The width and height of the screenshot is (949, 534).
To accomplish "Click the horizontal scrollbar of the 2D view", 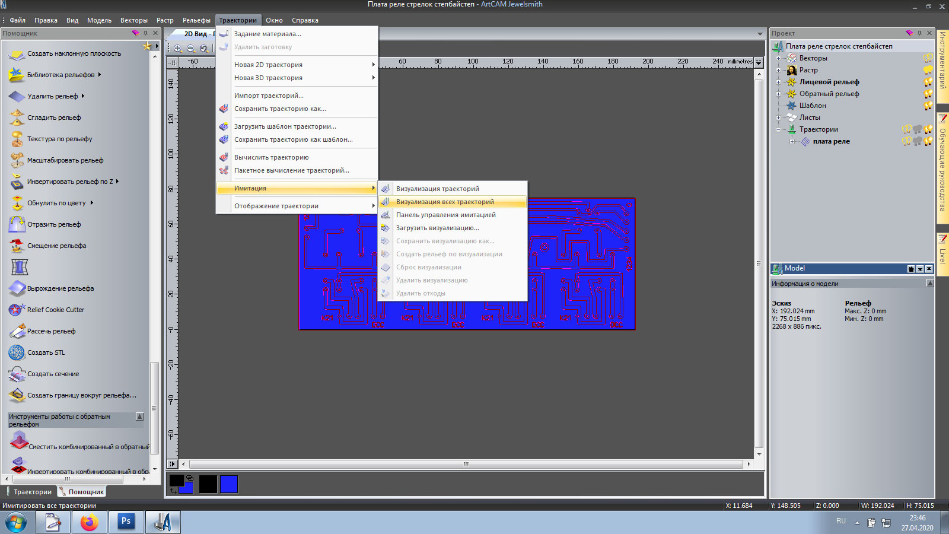I will (x=466, y=464).
